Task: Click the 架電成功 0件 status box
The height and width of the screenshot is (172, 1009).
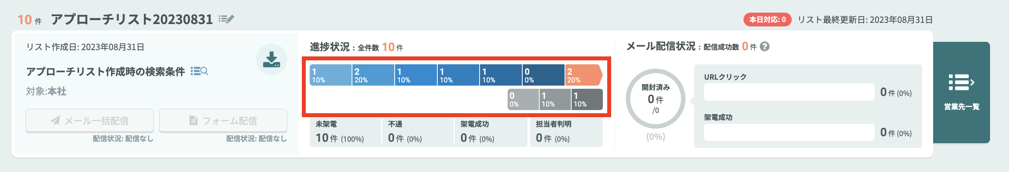Action: 491,133
